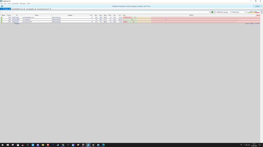263x147 pixels.
Task: Click the PingPlotter logo icon under the menu bar
Action: [x=2, y=6]
